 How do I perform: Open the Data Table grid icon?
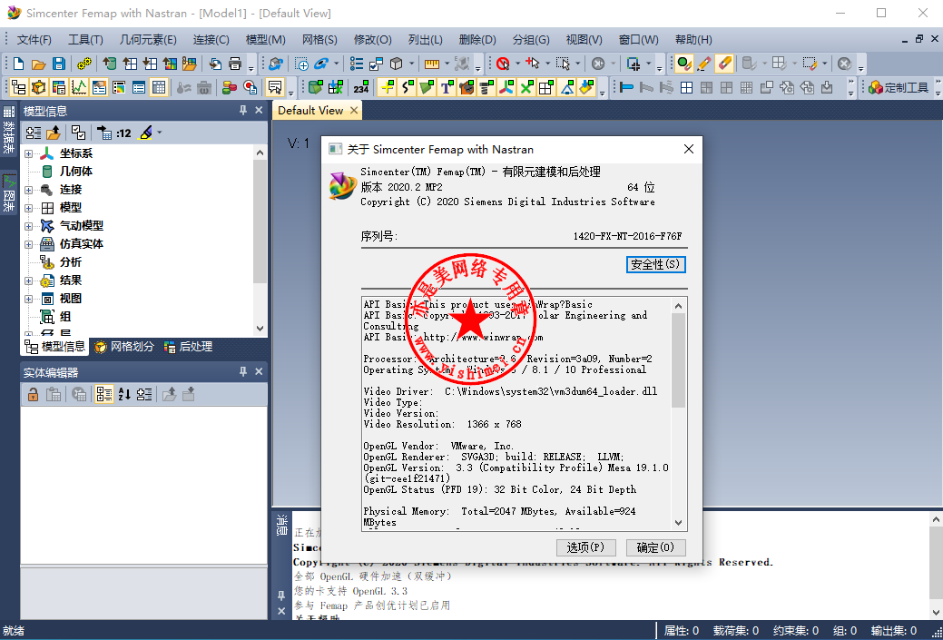point(158,88)
